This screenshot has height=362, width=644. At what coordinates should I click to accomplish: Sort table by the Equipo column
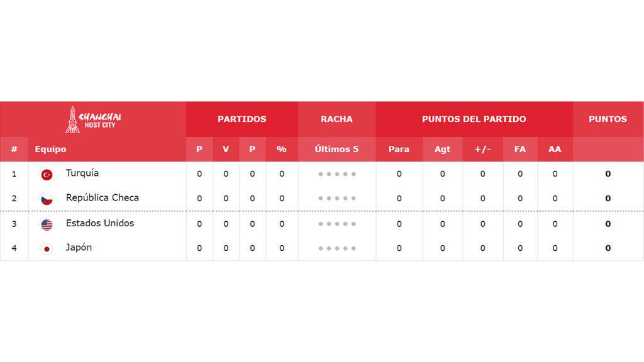50,149
